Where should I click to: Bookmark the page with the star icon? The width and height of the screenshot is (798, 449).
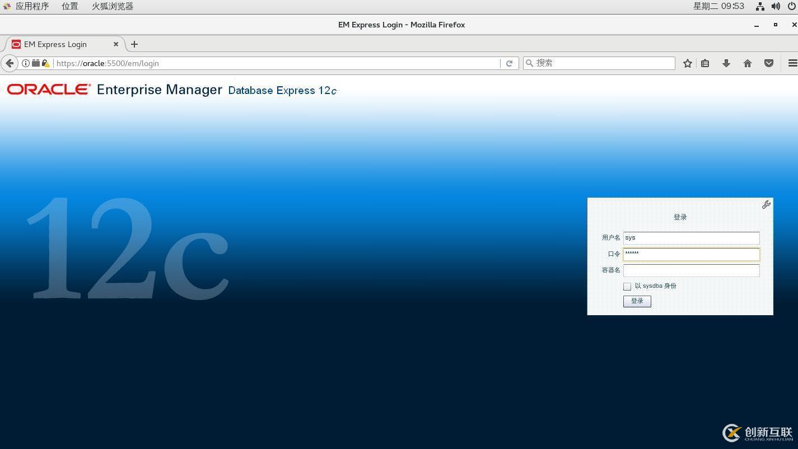(x=687, y=63)
